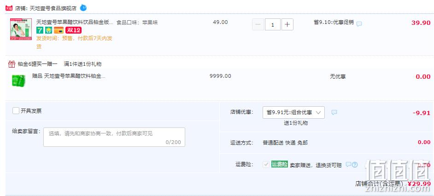Open the apple vinegar drink product thumbnail
434x196 pixels.
coord(21,29)
